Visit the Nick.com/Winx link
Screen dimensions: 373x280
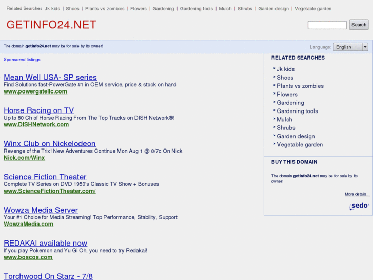(24, 158)
